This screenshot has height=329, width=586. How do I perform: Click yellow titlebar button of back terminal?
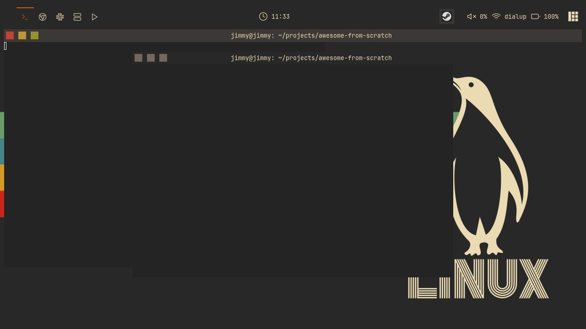click(22, 36)
